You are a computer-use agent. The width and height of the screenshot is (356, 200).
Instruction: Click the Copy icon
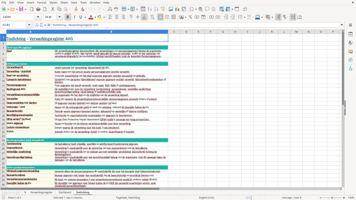tap(59, 9)
